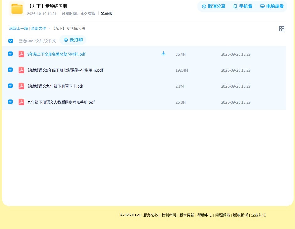
Task: Open 权利声明 footer link
Action: (x=169, y=215)
